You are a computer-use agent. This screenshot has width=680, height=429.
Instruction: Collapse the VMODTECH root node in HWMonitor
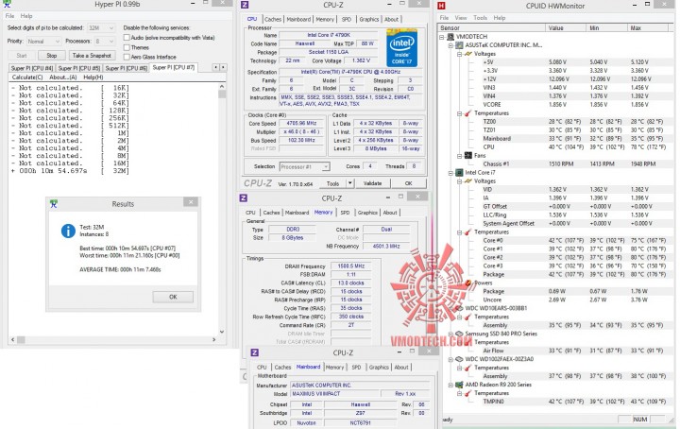click(x=442, y=37)
